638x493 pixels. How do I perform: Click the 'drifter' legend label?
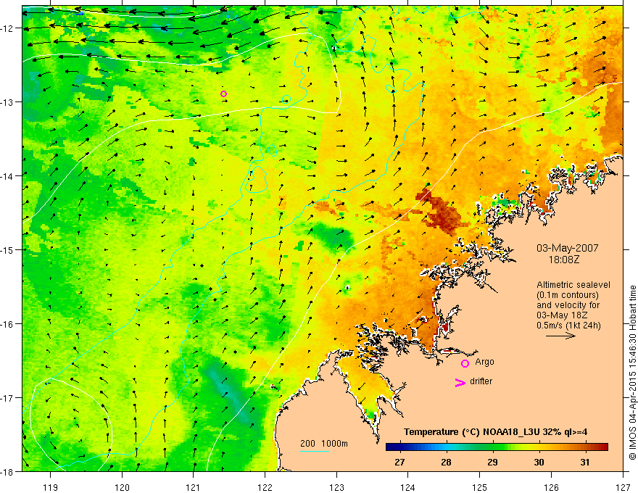pos(481,381)
